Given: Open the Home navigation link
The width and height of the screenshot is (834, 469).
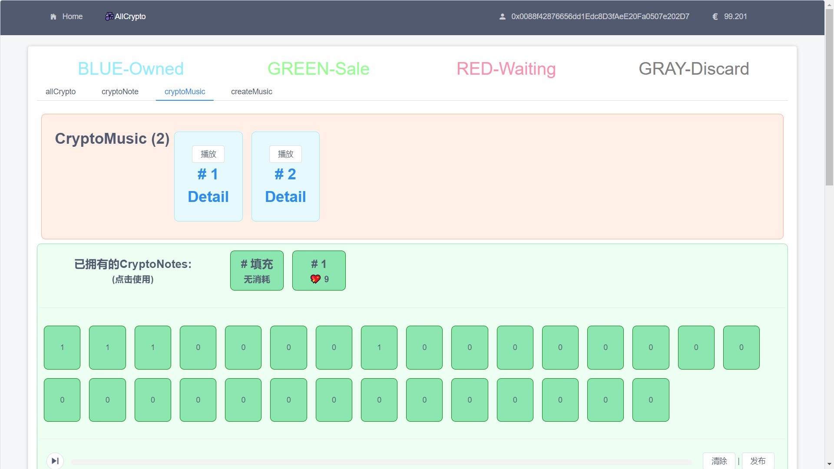Looking at the screenshot, I should pos(66,17).
